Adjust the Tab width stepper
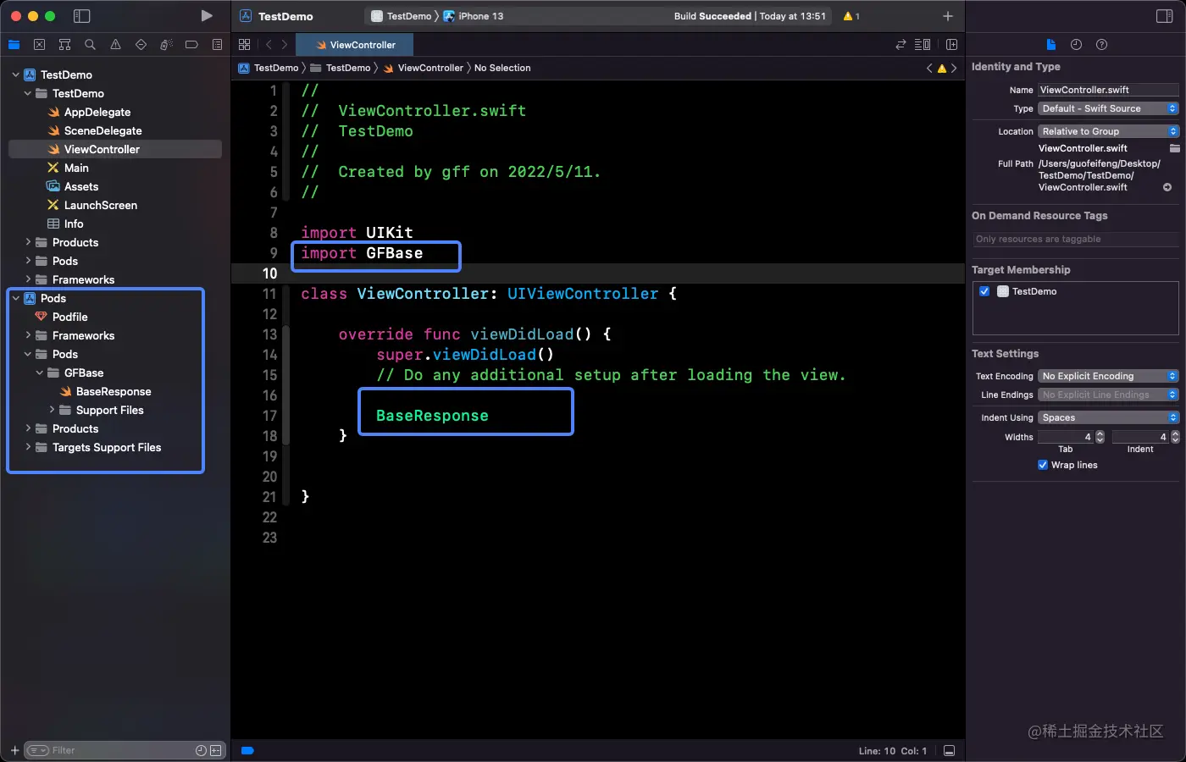 point(1100,437)
